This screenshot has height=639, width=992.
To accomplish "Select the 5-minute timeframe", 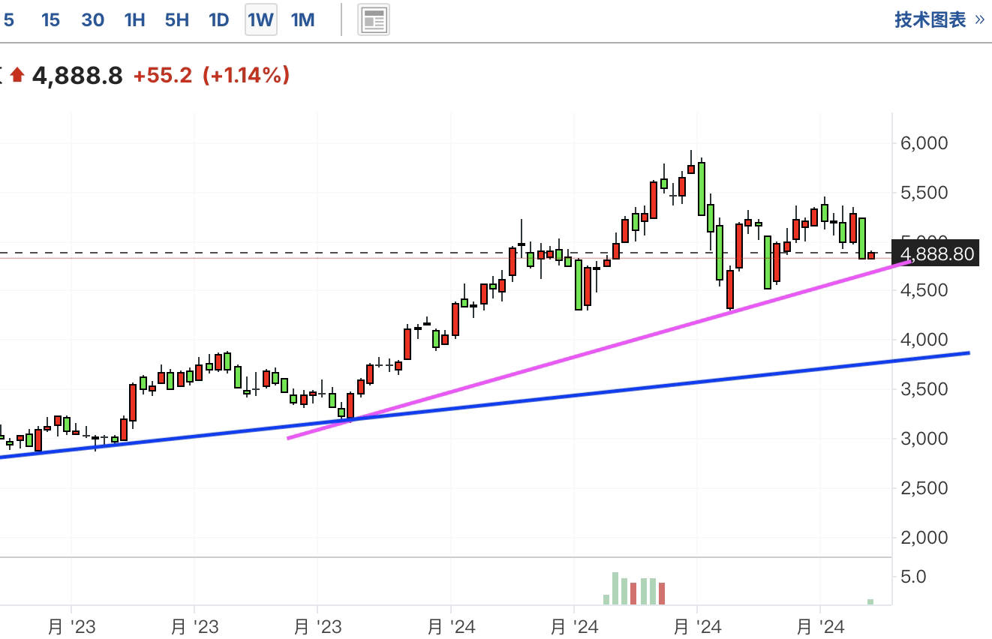I will pos(9,19).
